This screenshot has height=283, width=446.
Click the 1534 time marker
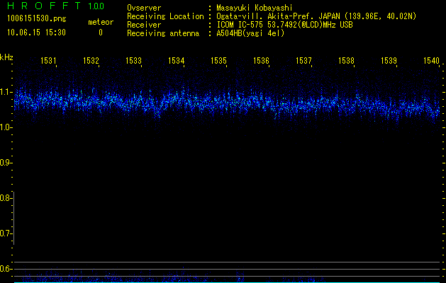tap(176, 61)
